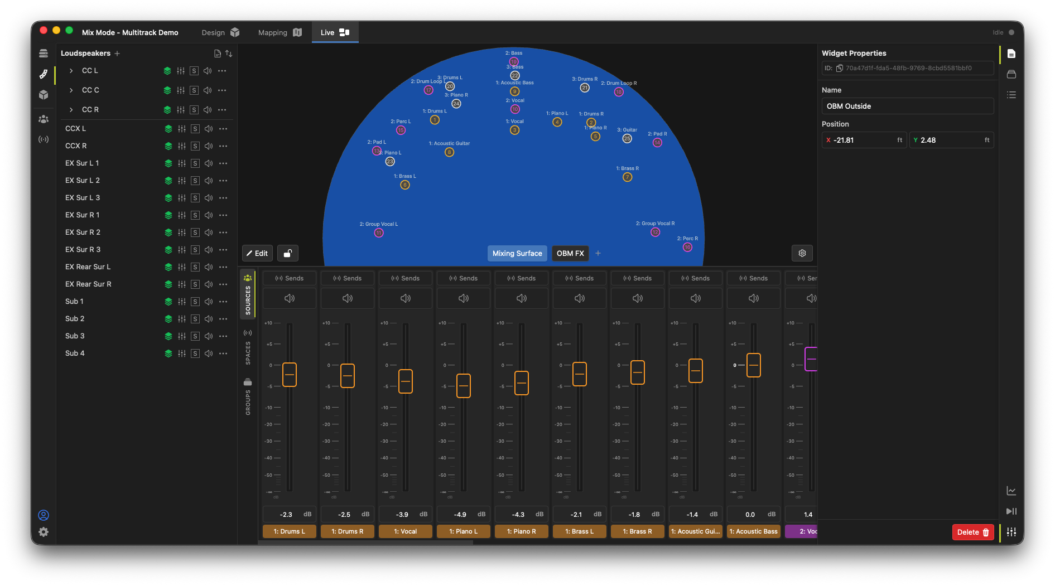
Task: Click the 1: Acoustic Bass fader handle
Action: [754, 365]
